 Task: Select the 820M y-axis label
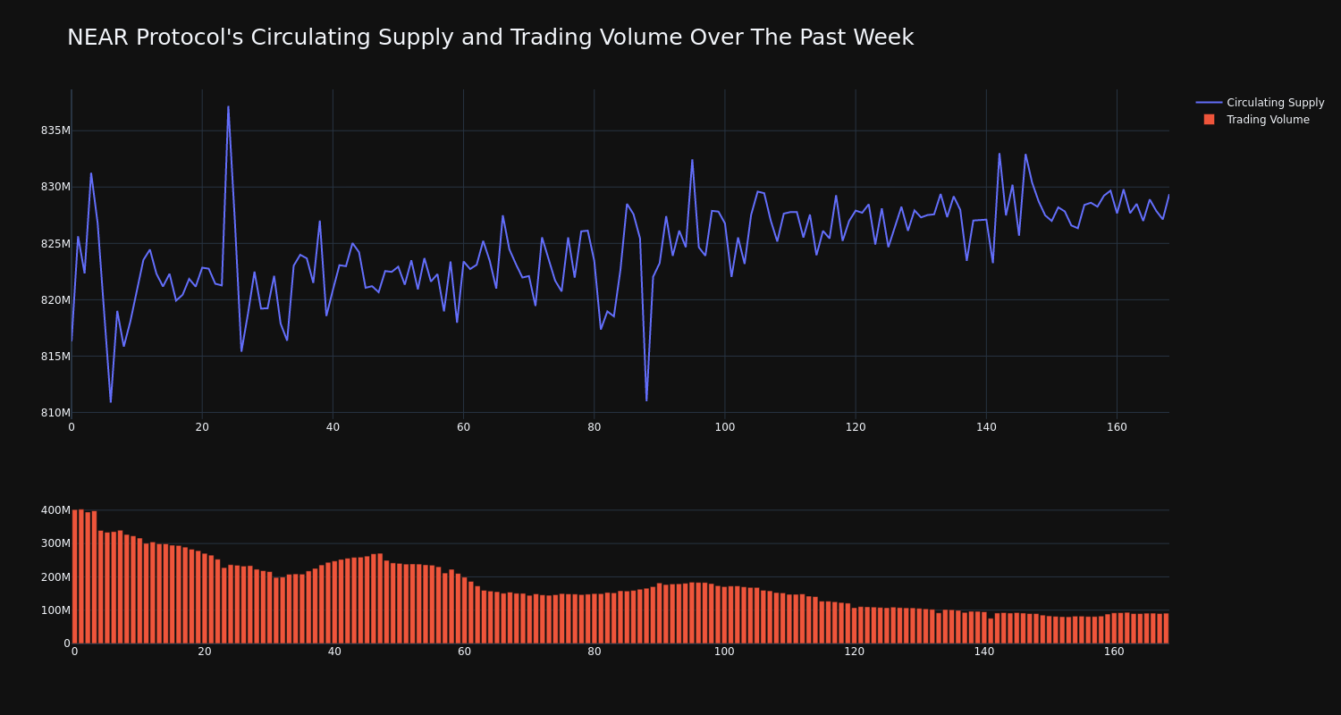(55, 300)
